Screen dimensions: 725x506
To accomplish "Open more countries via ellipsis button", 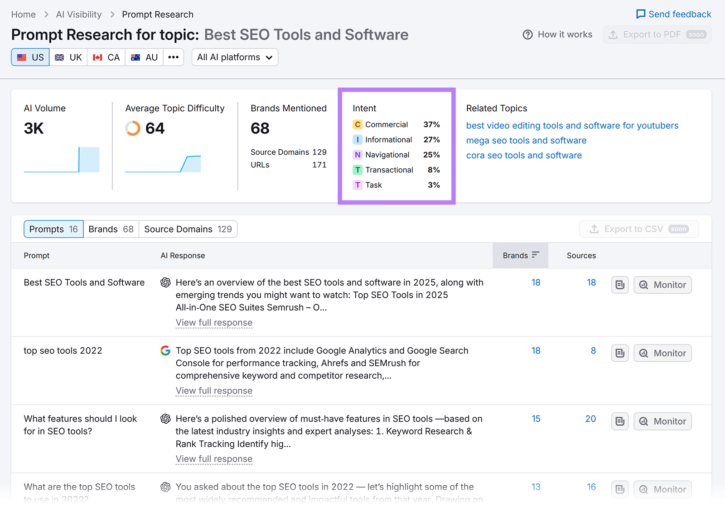I will [x=173, y=57].
